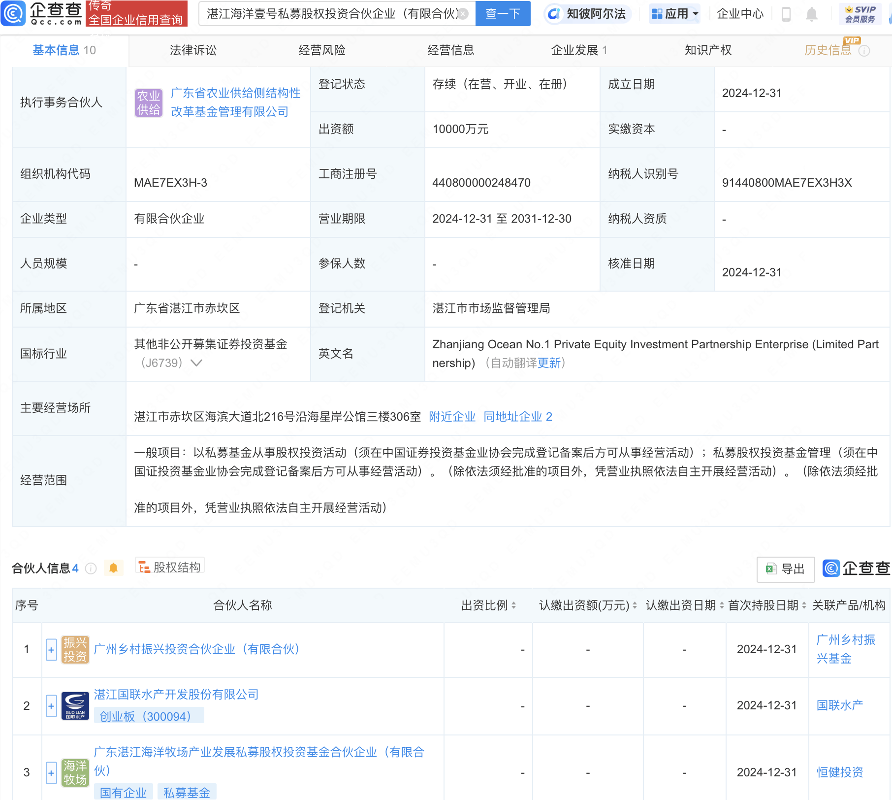Viewport: 892px width, 800px height.
Task: Open the 企业发展 tab
Action: (579, 50)
